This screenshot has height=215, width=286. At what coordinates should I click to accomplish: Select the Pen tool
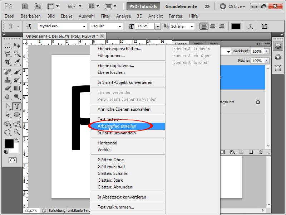8,106
